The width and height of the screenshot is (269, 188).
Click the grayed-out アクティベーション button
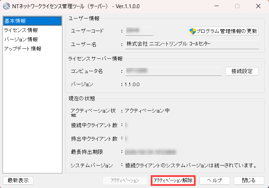[125, 181]
